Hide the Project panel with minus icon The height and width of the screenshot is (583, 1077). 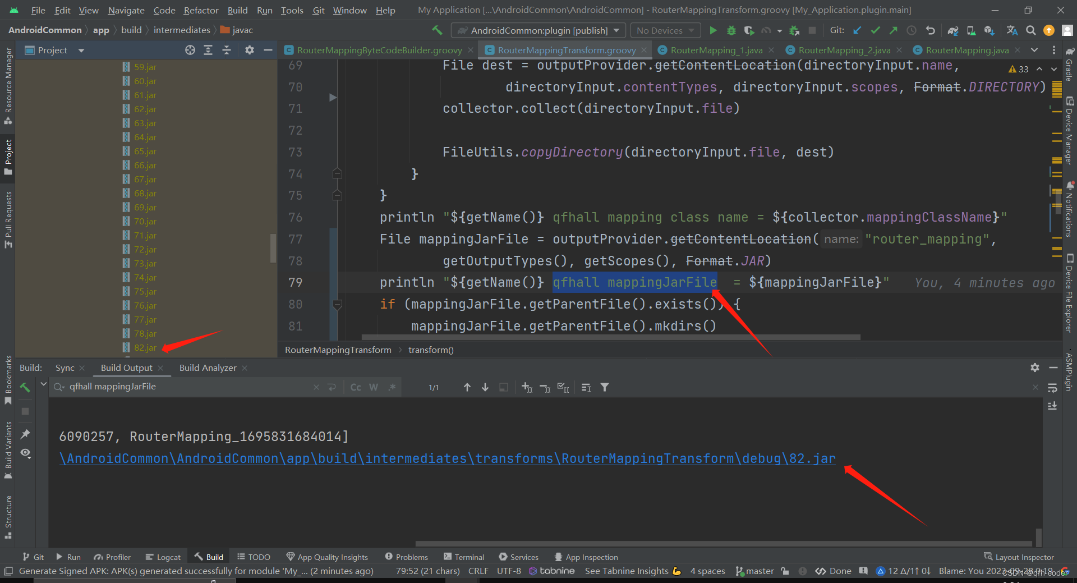[268, 50]
